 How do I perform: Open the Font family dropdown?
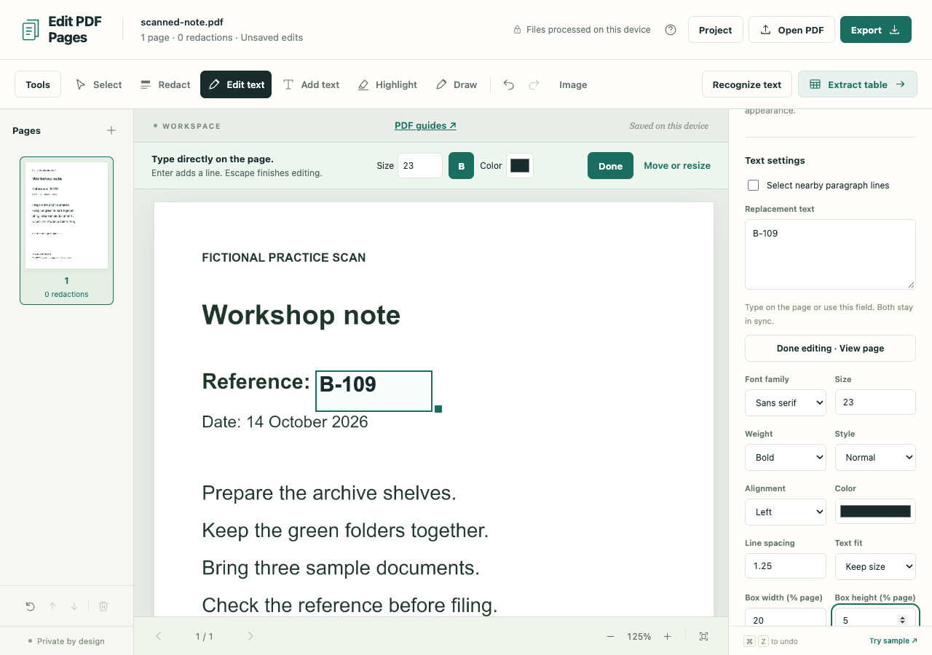(x=785, y=402)
